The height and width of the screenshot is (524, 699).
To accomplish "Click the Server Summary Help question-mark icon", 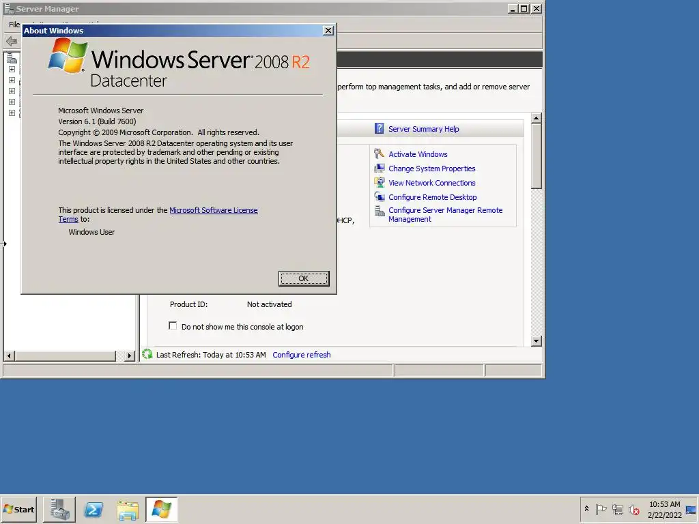I will click(x=379, y=129).
